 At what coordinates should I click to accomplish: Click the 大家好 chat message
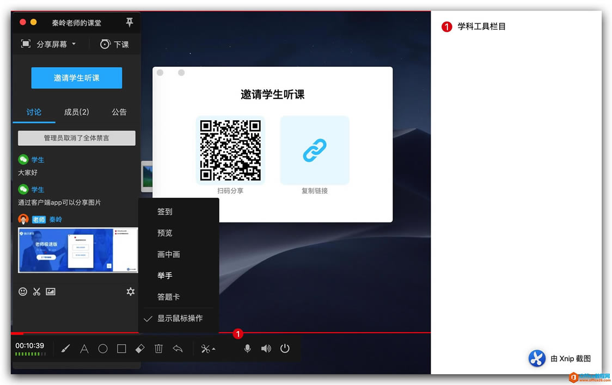tap(28, 172)
